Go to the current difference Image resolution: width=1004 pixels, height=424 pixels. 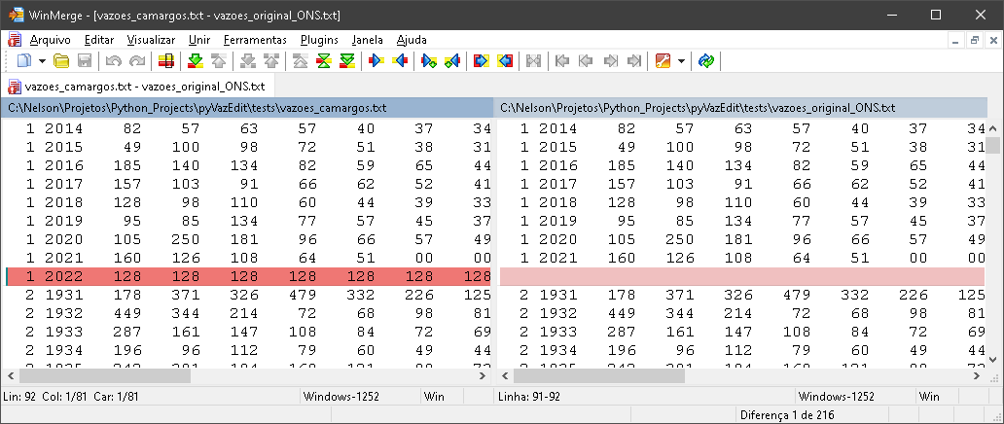point(323,61)
